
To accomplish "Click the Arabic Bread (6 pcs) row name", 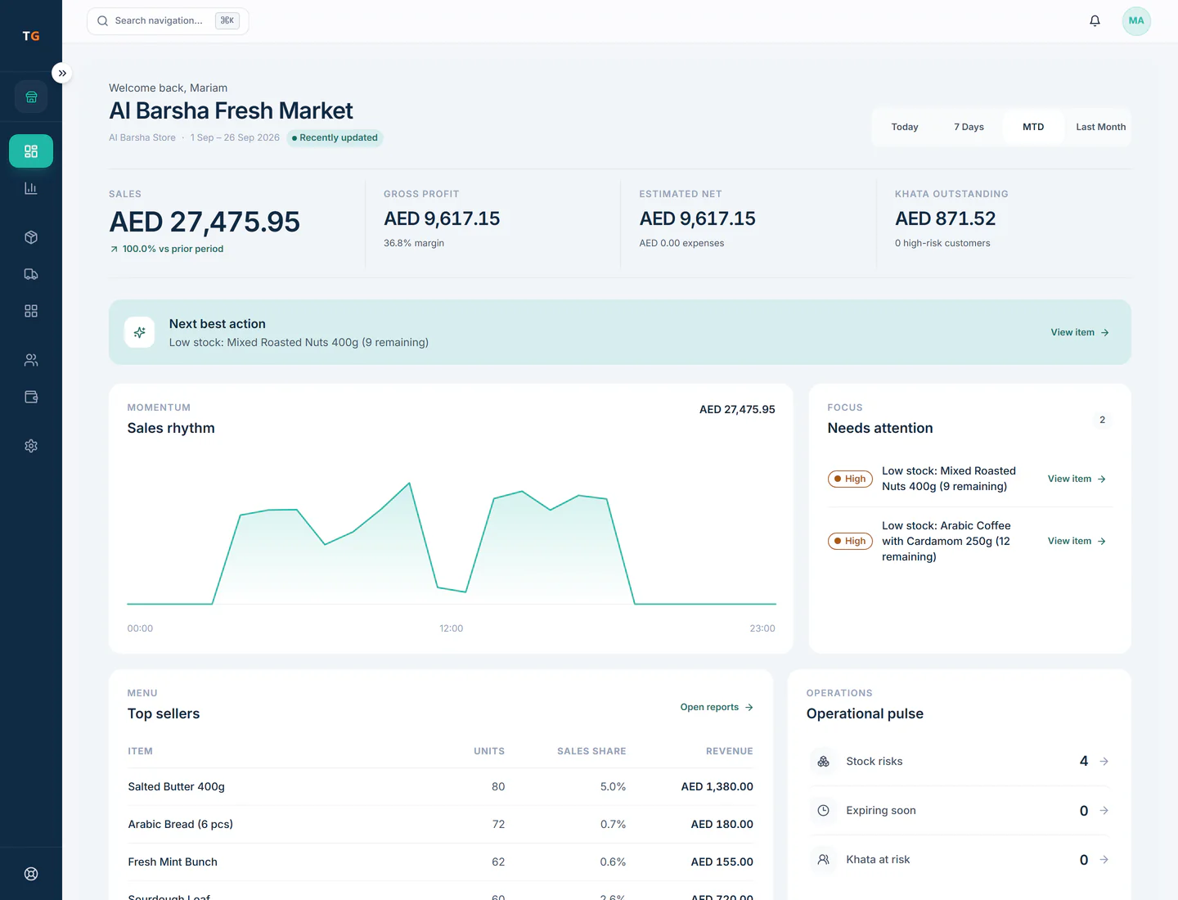I will point(180,824).
